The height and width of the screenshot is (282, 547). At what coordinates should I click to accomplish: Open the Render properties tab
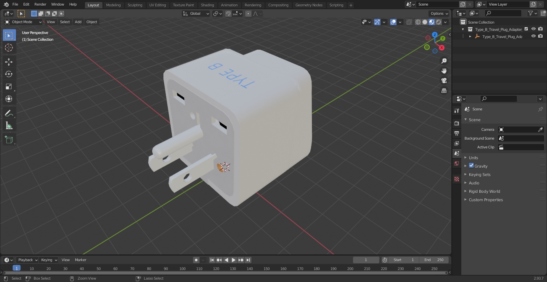tap(457, 123)
